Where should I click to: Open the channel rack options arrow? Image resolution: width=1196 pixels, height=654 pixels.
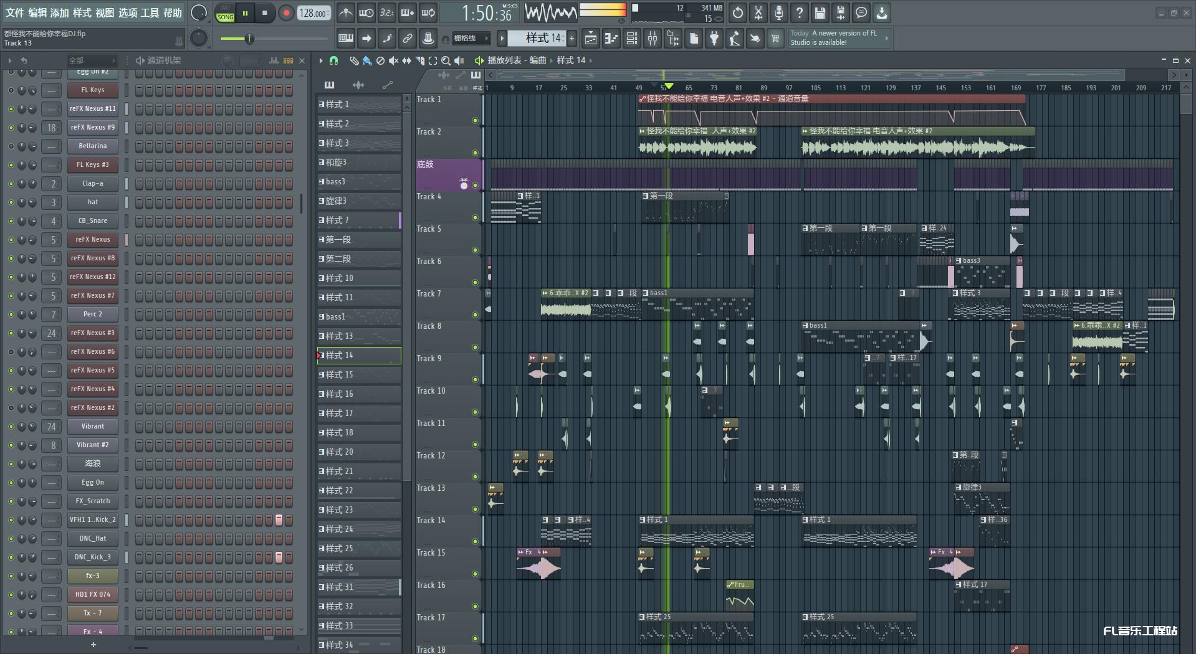point(10,60)
